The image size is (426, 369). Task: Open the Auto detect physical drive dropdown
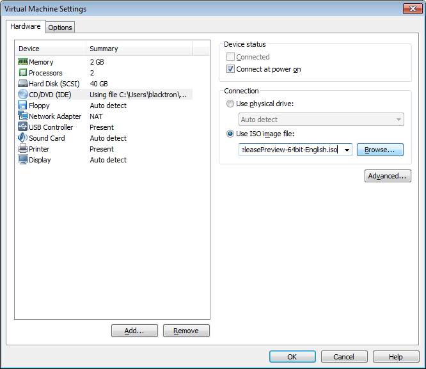click(321, 120)
